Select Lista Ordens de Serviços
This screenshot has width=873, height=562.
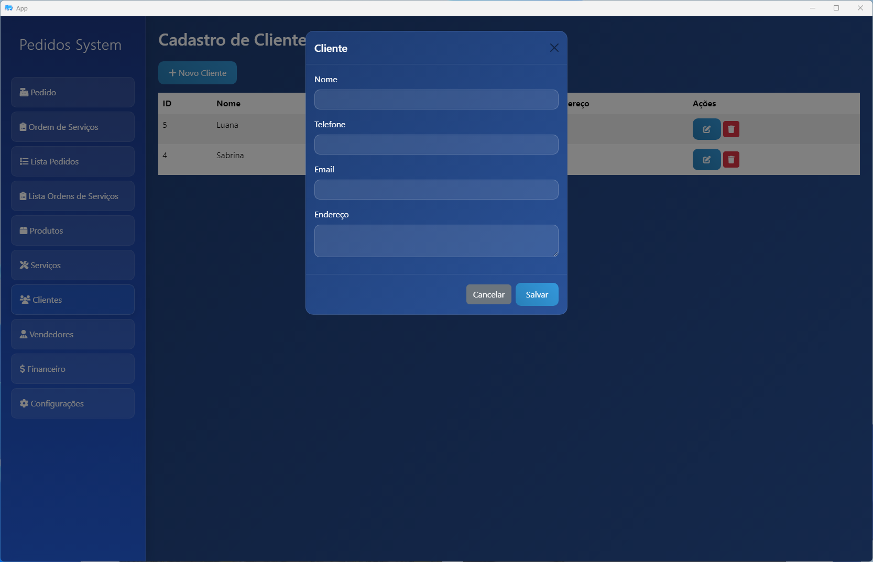point(73,196)
